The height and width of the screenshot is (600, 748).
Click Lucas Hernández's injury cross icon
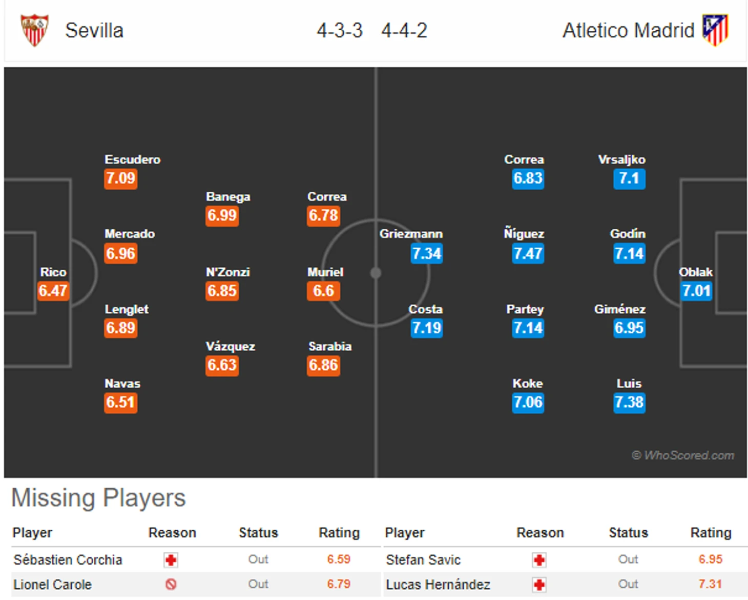pos(539,584)
